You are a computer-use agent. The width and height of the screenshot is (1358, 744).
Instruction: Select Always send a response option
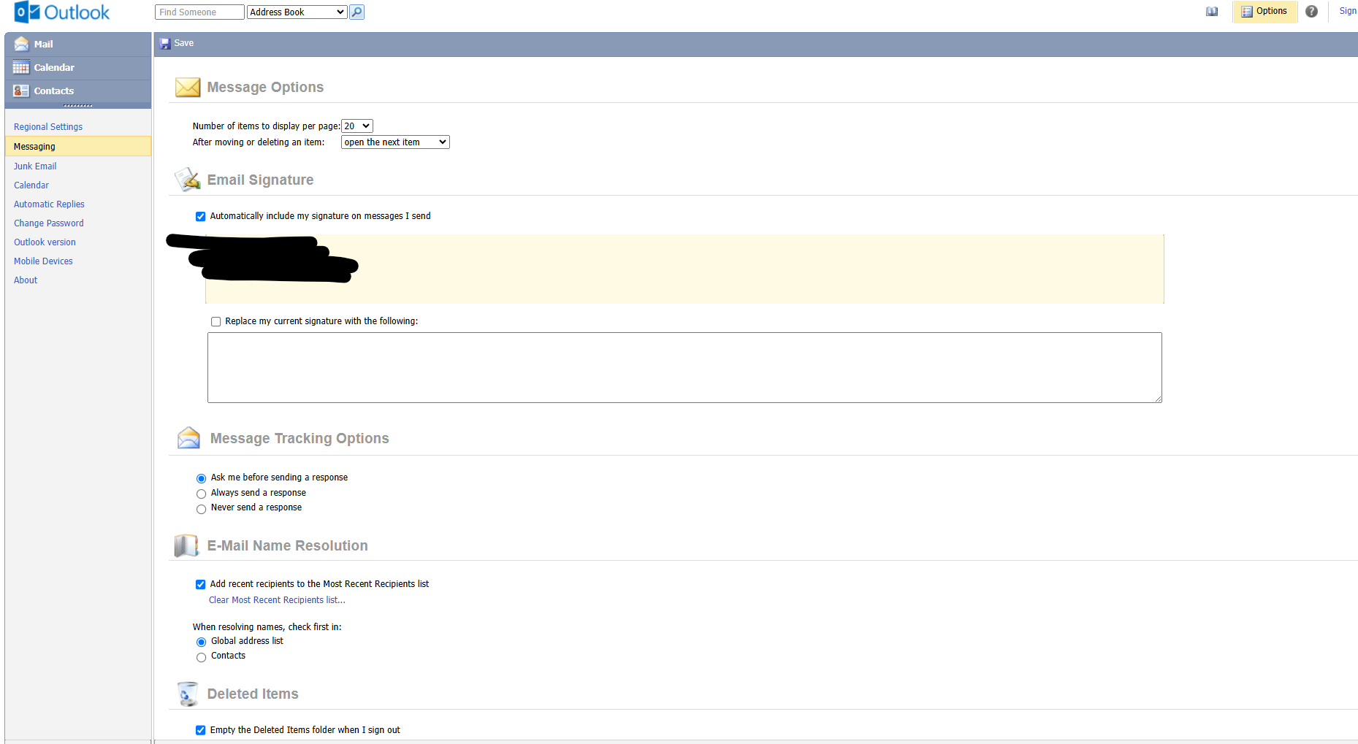pos(201,494)
